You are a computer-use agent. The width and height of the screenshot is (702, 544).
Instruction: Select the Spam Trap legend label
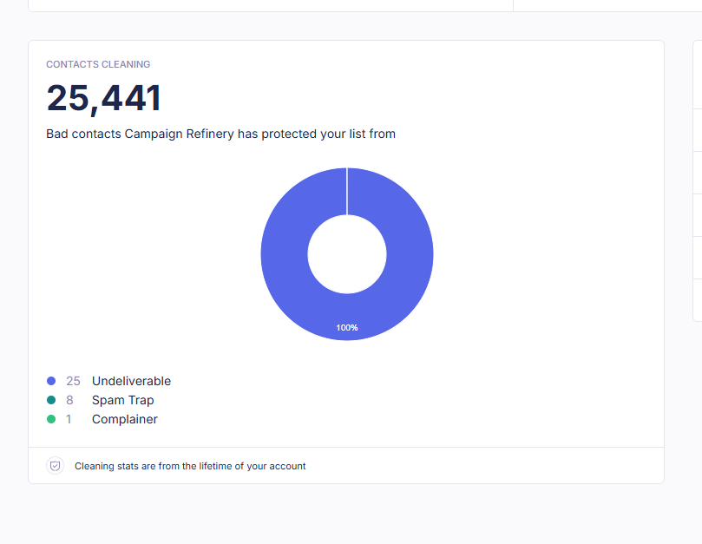point(122,400)
